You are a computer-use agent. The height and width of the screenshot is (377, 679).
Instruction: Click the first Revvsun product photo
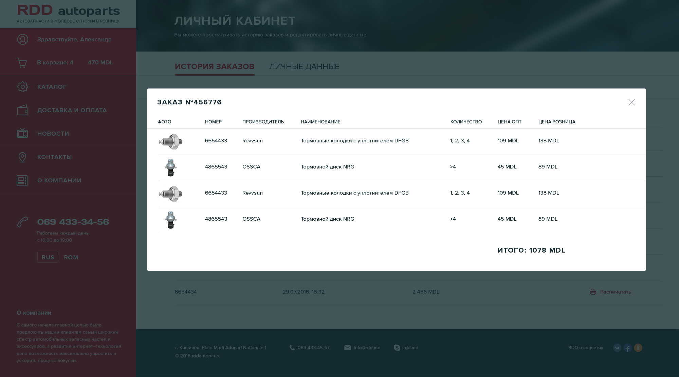pyautogui.click(x=170, y=141)
